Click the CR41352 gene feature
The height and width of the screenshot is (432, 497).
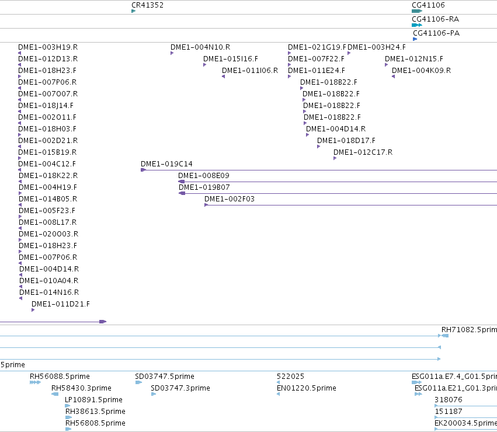tap(133, 11)
